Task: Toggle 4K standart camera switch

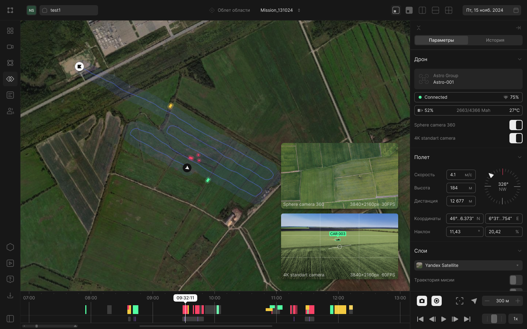Action: coord(516,138)
